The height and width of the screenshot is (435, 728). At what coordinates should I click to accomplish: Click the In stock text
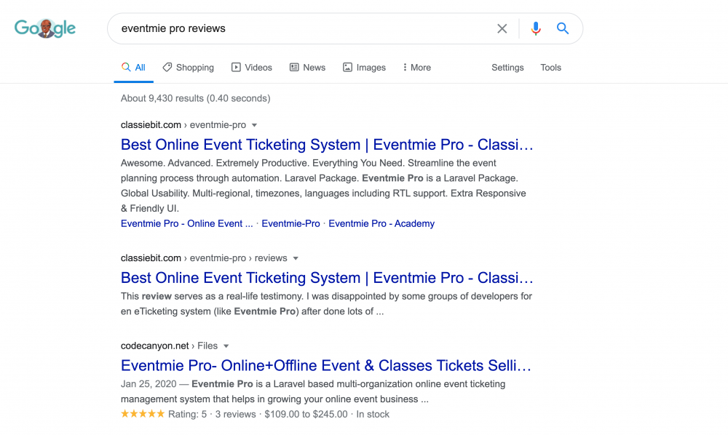click(x=373, y=414)
